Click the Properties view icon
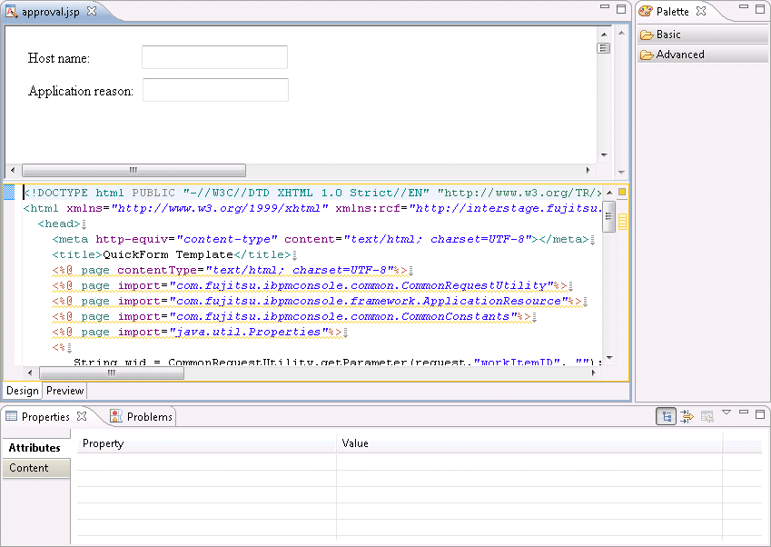The height and width of the screenshot is (547, 771). pyautogui.click(x=11, y=416)
